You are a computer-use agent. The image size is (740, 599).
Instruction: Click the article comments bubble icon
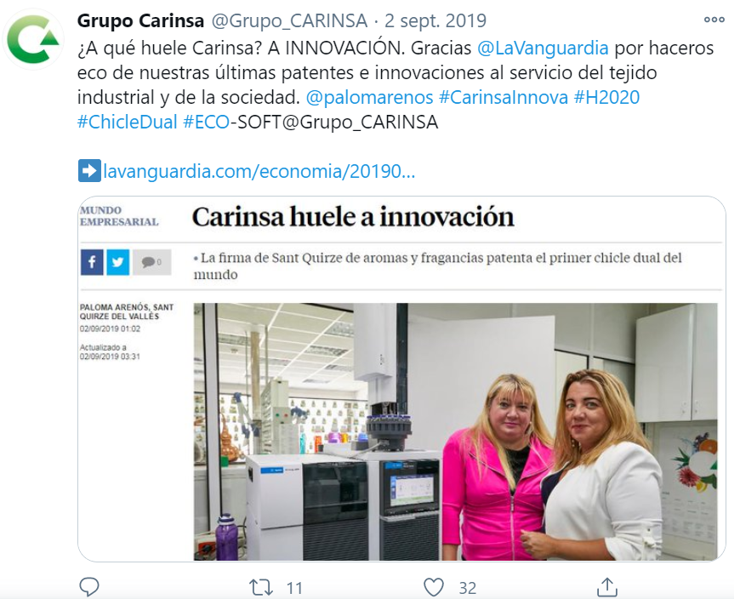pos(151,262)
